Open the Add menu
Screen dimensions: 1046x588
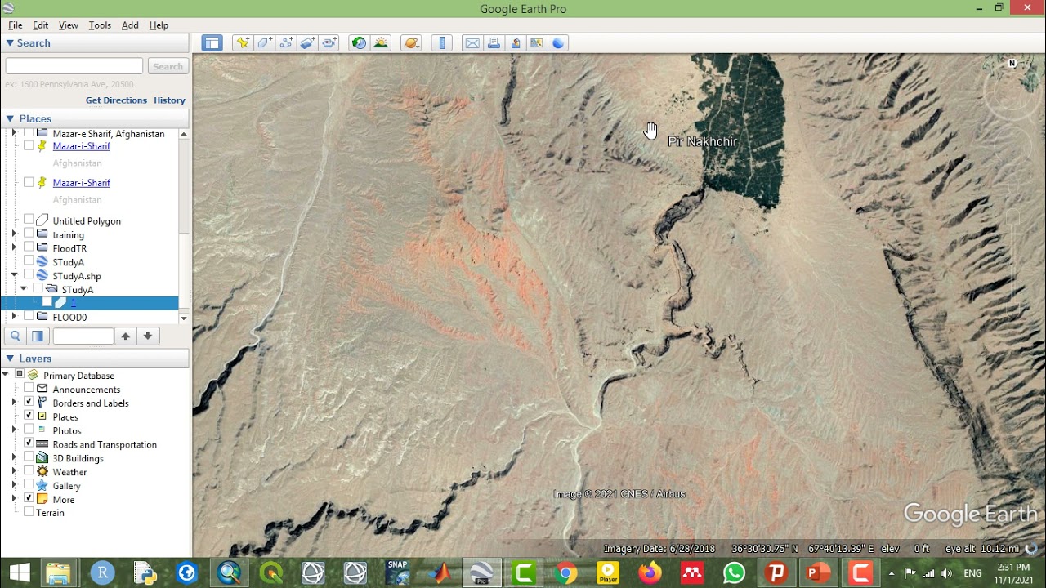(x=130, y=25)
